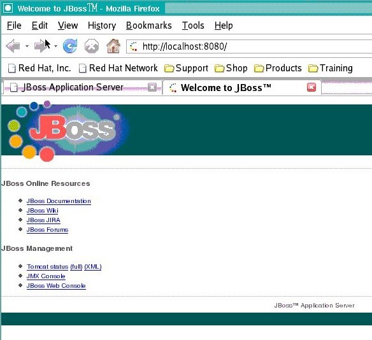
Task: Open the (full) Tomcat status link
Action: click(76, 267)
